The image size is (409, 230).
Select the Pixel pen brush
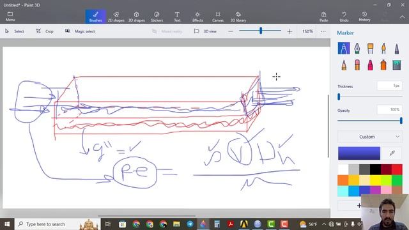click(397, 49)
